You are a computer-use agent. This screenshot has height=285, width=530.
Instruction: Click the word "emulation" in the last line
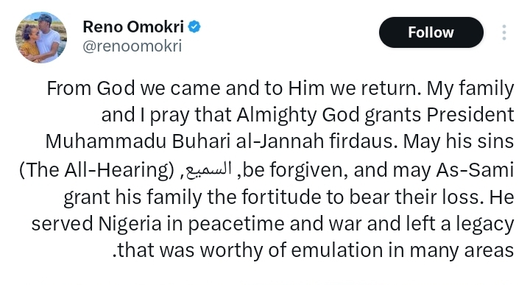click(335, 250)
